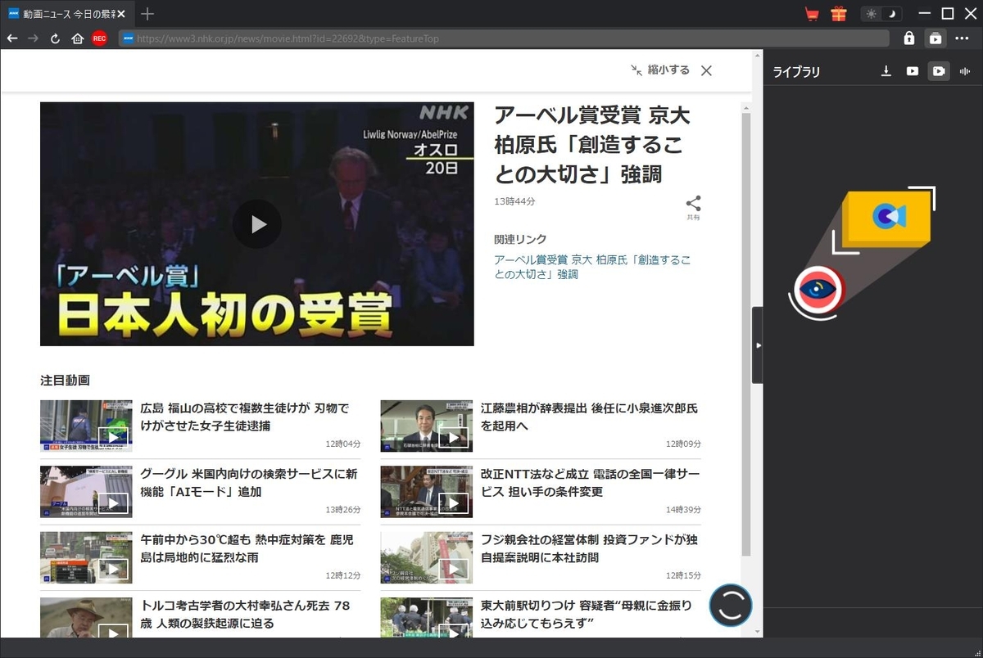Reload the current page
This screenshot has height=658, width=983.
click(55, 38)
